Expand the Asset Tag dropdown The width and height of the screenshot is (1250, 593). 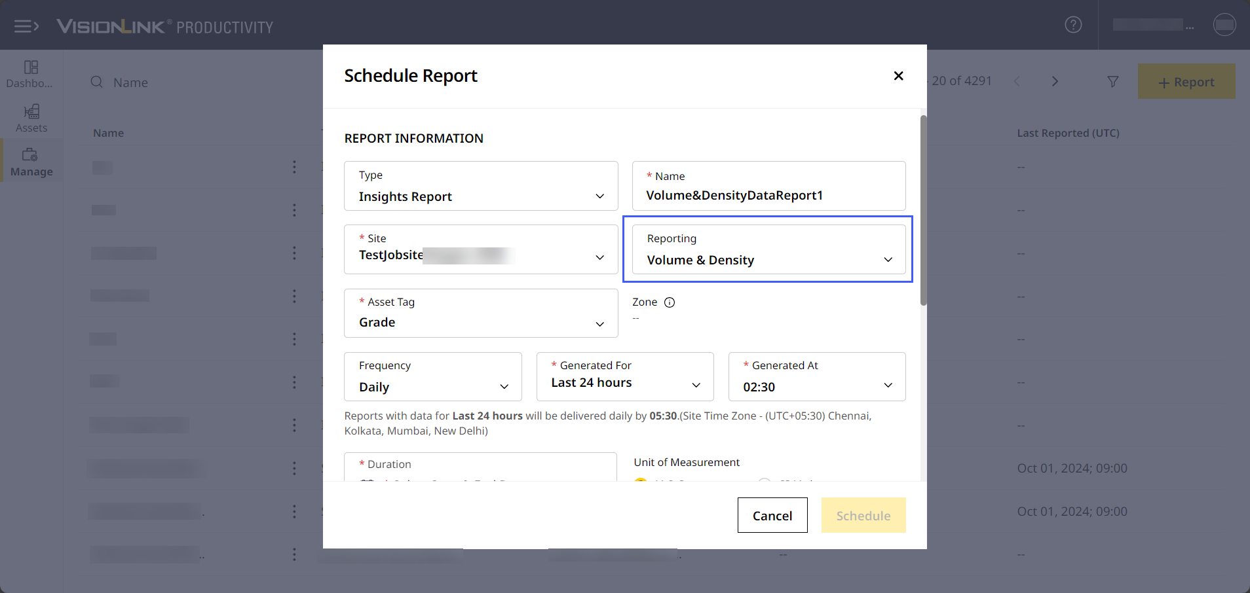click(x=480, y=314)
